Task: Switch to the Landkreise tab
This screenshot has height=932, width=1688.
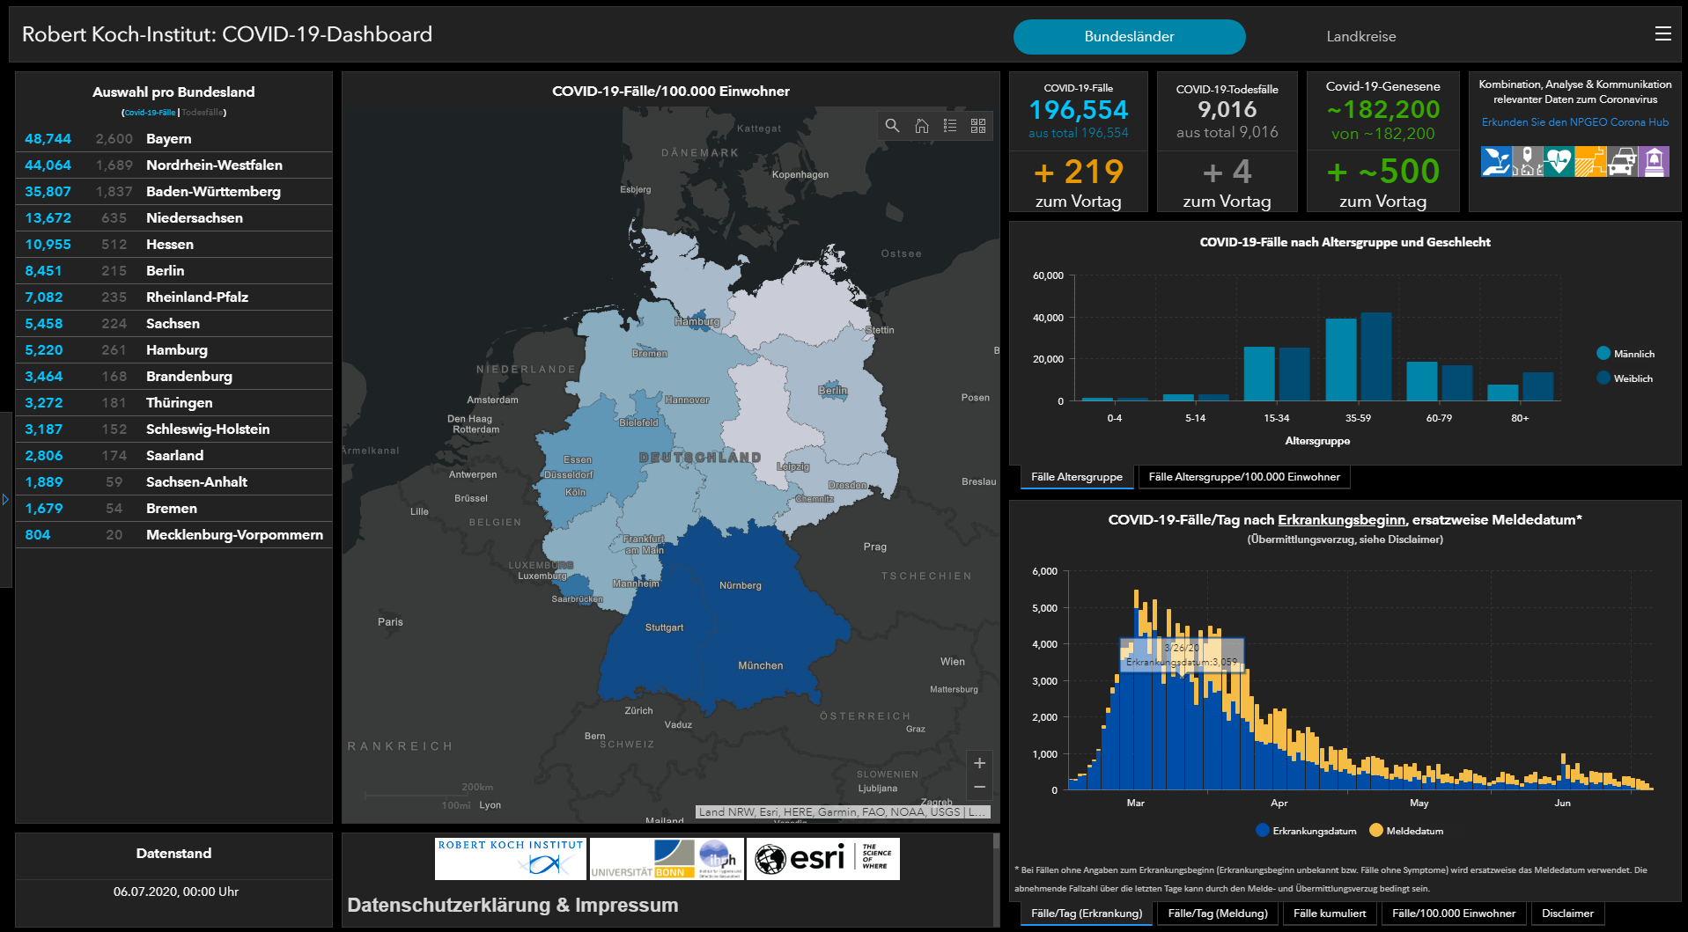Action: pyautogui.click(x=1360, y=36)
